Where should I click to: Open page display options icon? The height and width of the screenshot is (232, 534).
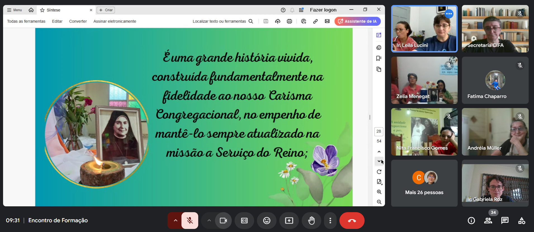[379, 182]
